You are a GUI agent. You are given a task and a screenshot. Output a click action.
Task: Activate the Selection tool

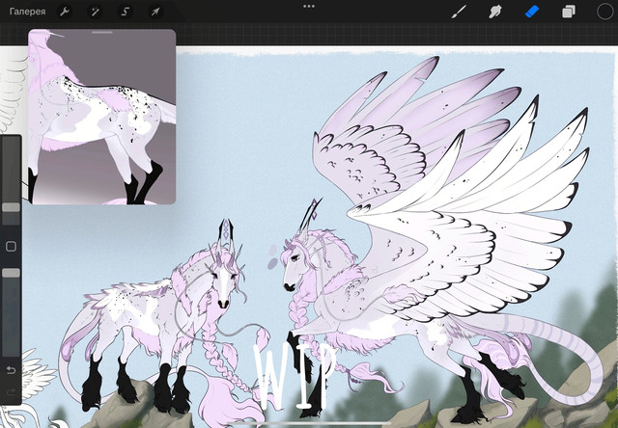click(x=125, y=12)
